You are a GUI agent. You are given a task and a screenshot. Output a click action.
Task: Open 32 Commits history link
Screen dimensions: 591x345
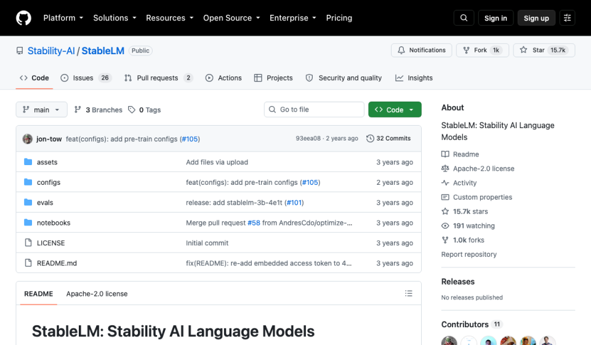pyautogui.click(x=388, y=139)
